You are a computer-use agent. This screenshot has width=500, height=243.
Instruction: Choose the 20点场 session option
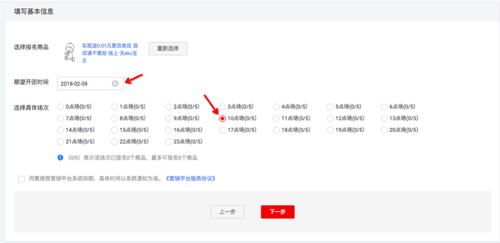[385, 130]
